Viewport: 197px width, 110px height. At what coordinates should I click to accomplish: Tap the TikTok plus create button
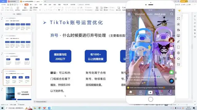point(150,92)
